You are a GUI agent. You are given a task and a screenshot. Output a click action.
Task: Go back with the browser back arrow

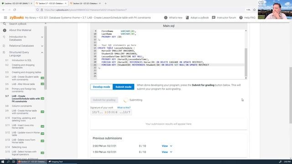(x=4, y=10)
